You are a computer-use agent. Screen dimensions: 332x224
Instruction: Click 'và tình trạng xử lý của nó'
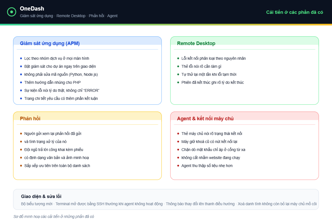[x=45, y=142]
